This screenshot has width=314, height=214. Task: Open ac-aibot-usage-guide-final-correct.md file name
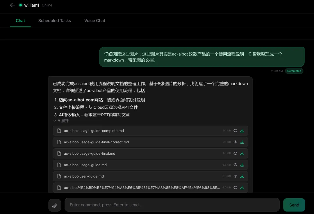(x=96, y=142)
